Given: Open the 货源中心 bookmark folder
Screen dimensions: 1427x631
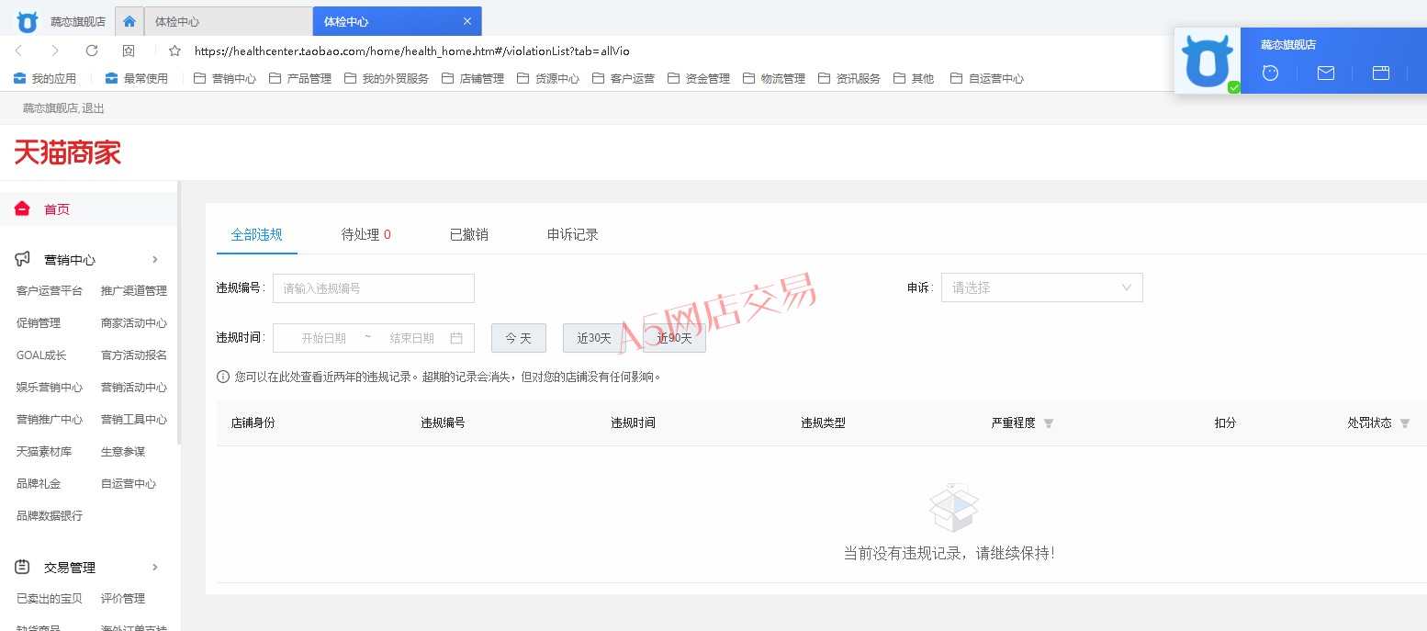Looking at the screenshot, I should point(548,79).
